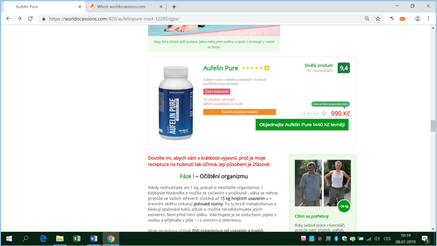This screenshot has width=437, height=246.
Task: Open notification action center
Action: tap(426, 239)
